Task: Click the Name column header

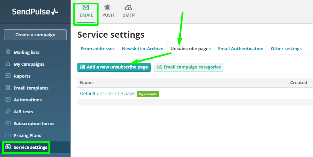Action: tap(86, 82)
